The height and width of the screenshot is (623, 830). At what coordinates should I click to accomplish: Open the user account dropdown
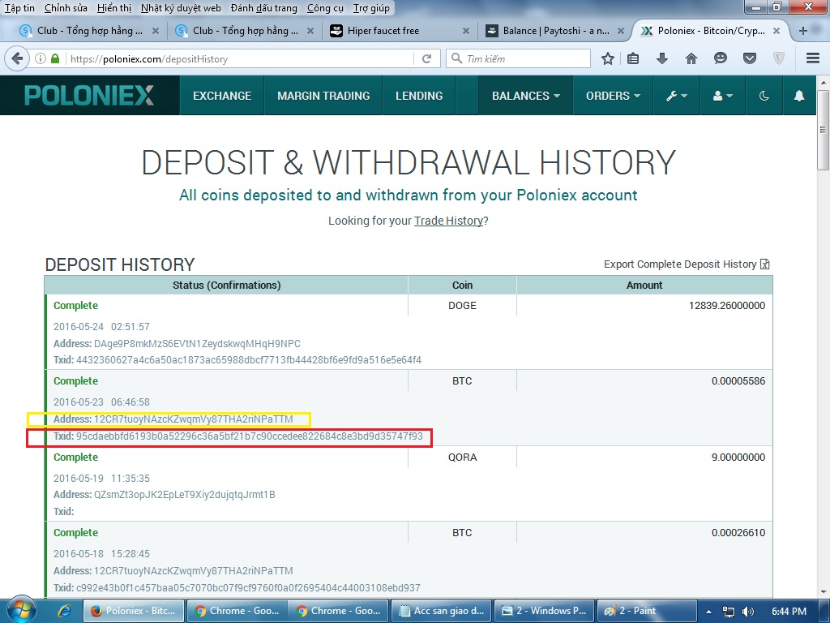pos(722,96)
